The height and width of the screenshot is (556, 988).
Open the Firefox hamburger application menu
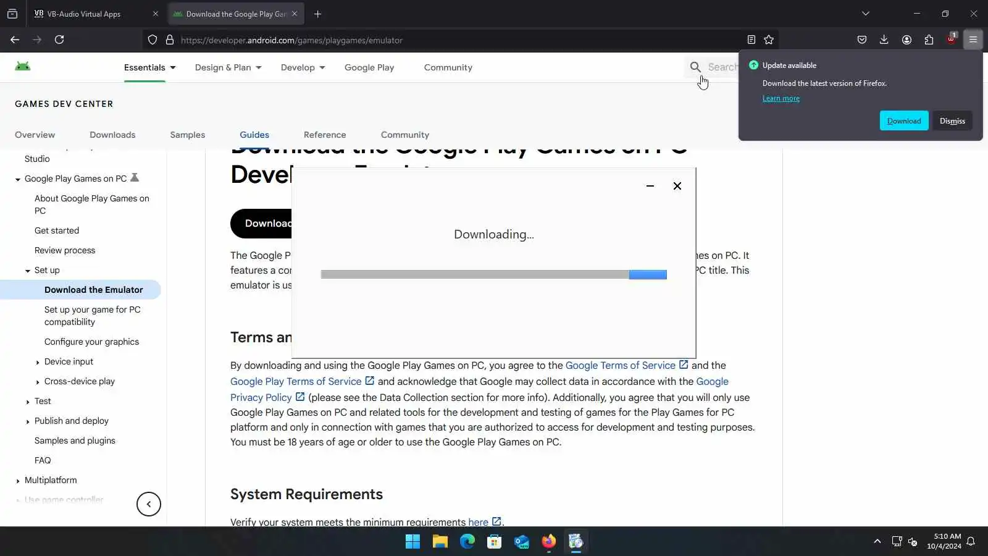coord(973,40)
